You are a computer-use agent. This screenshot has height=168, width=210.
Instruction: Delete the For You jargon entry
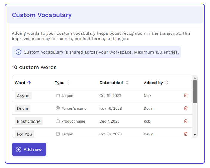pyautogui.click(x=186, y=134)
